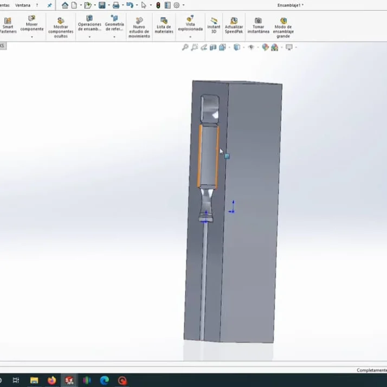Expand the Geometría de referencia dropdown arrow
Screen dimensions: 387x387
click(114, 37)
